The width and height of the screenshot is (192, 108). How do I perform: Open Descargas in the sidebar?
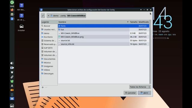click(x=49, y=73)
